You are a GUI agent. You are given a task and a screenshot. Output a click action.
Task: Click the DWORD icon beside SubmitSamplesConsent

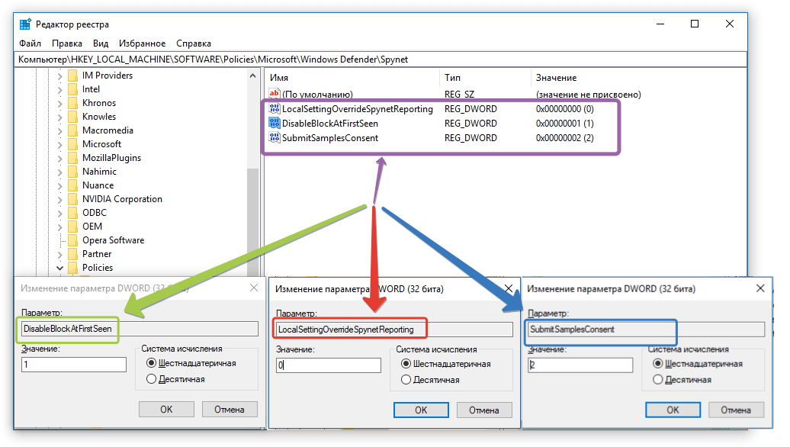coord(275,138)
